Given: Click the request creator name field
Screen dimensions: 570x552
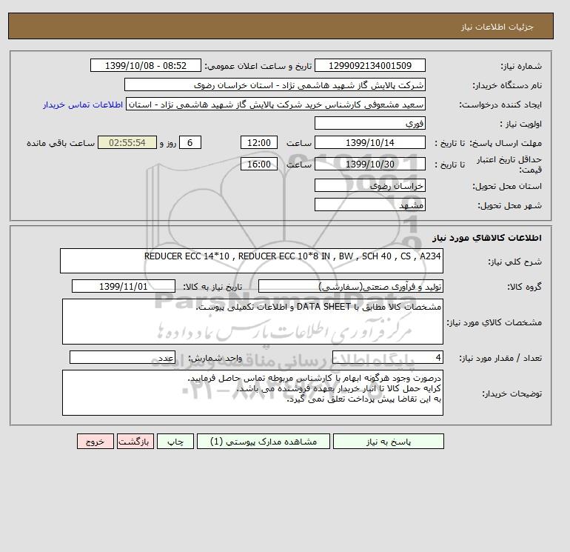Looking at the screenshot, I should pos(275,104).
